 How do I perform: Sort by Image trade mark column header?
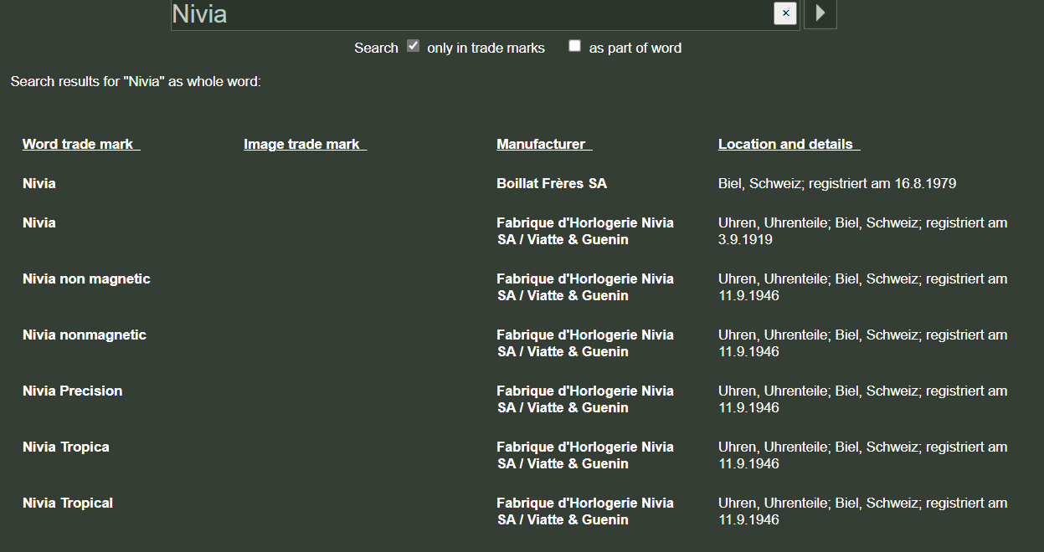click(x=305, y=144)
